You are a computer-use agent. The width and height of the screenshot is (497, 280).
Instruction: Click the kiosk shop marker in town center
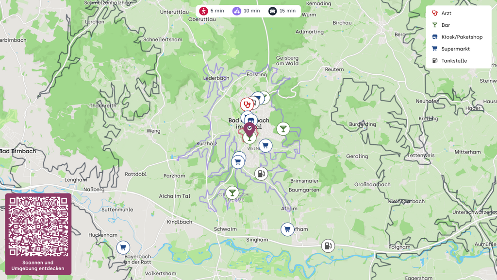click(251, 121)
